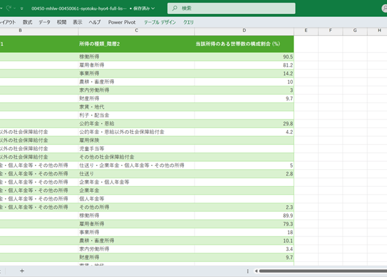Viewport: 387px width, 277px height.
Task: Click the その他の所得 cell in column C
Action: 137,207
